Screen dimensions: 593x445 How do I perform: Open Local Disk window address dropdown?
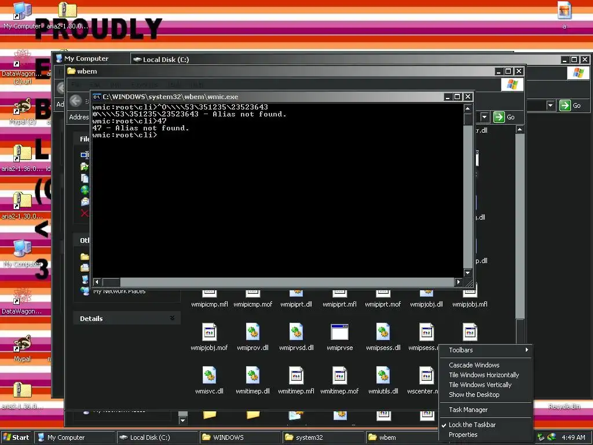coord(550,105)
